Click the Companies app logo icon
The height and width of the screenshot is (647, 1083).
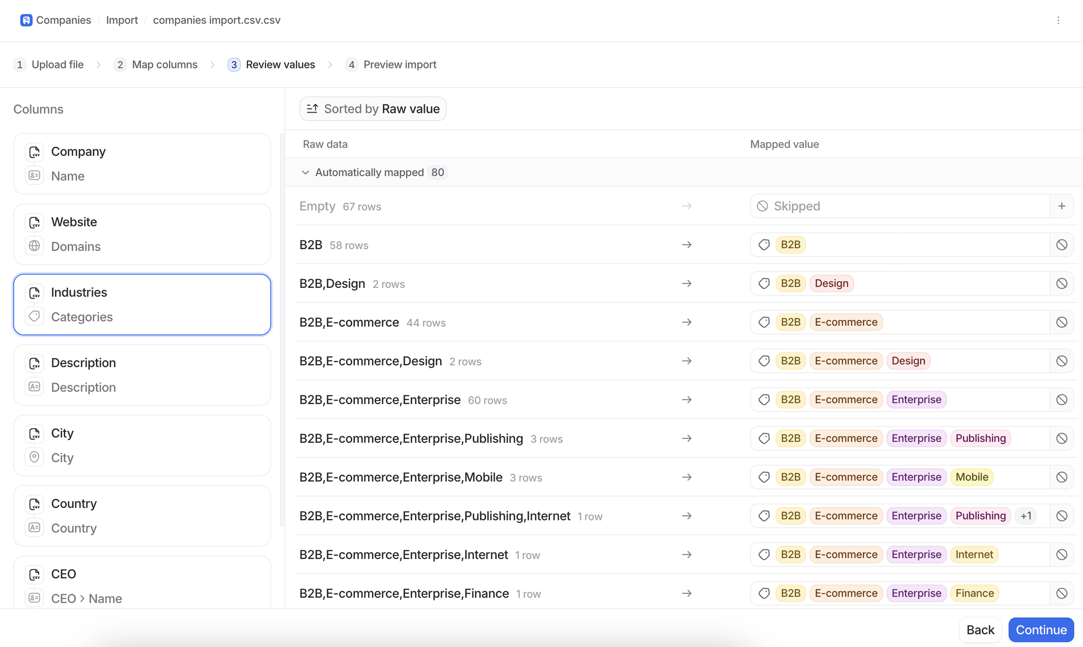[26, 20]
